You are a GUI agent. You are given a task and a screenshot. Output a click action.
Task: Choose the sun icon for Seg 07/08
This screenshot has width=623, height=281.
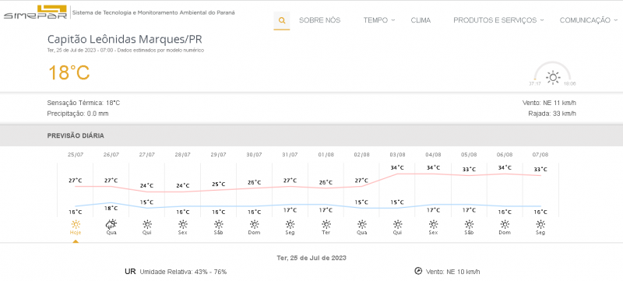540,224
